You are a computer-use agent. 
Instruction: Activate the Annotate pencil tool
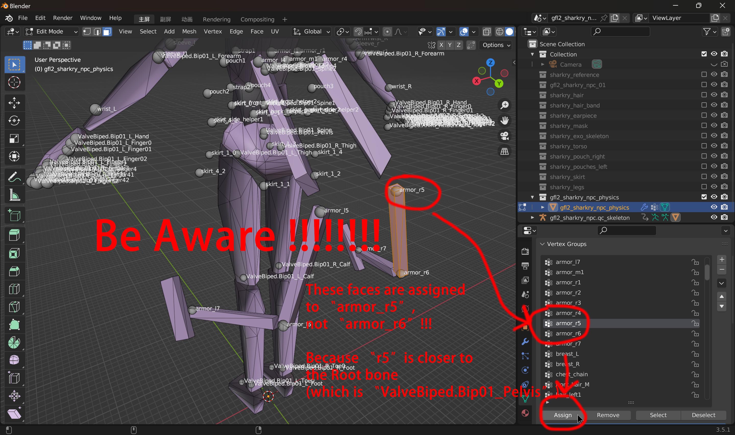pos(14,177)
